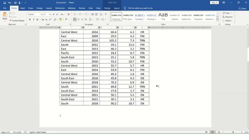Viewport: 249px width, 140px height.
Task: Toggle Italic formatting
Action: (x=33, y=19)
